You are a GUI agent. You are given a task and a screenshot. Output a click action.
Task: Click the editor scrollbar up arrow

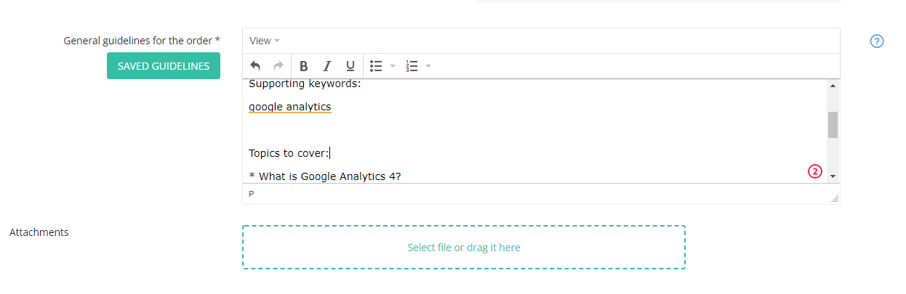(x=833, y=85)
